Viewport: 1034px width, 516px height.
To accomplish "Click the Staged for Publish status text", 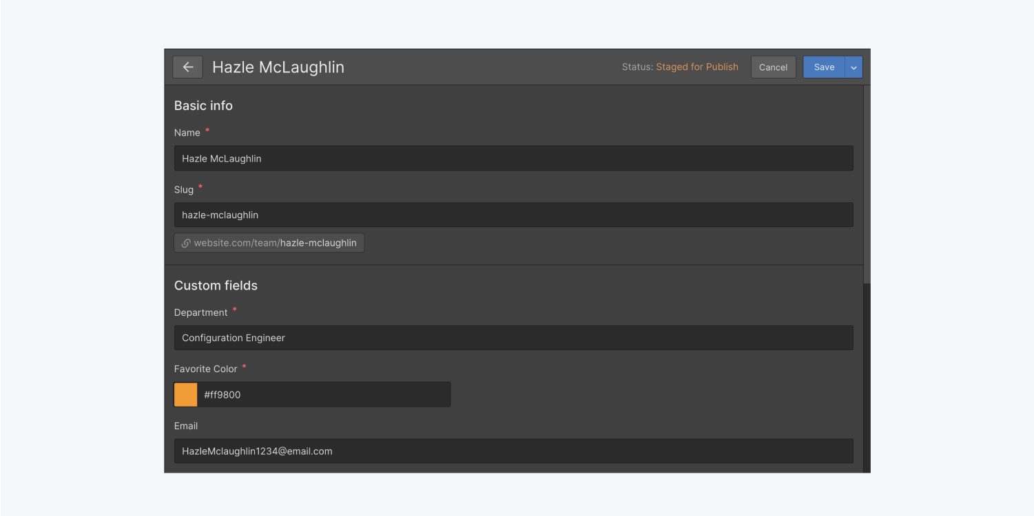I will tap(697, 67).
